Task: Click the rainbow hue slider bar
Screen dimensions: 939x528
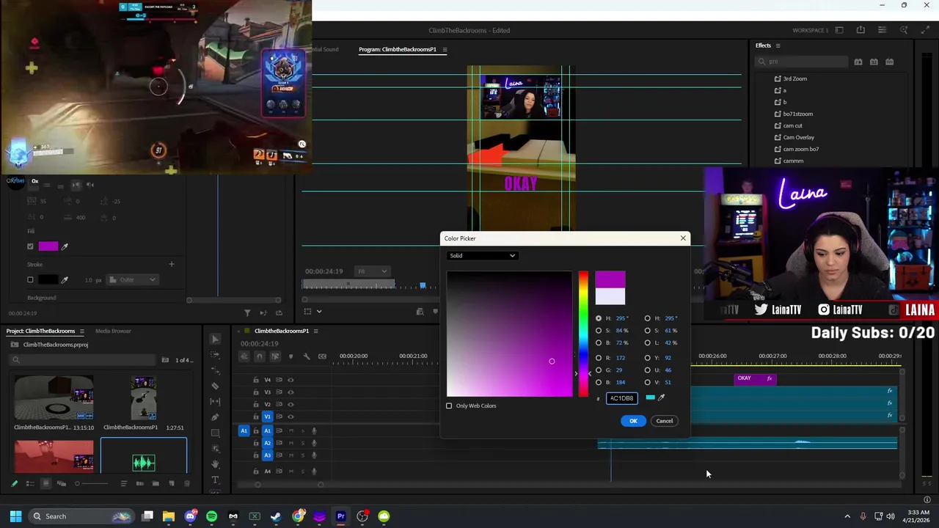Action: point(583,334)
